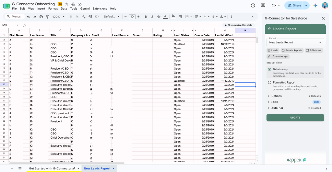
Task: Click the Lead Status header cell
Action: (x=184, y=35)
